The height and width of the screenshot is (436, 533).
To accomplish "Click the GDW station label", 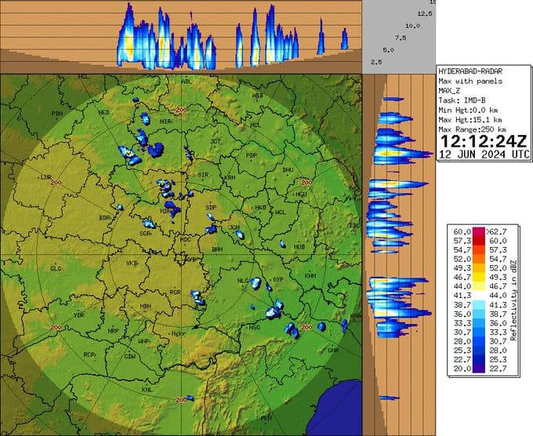I will 130,357.
